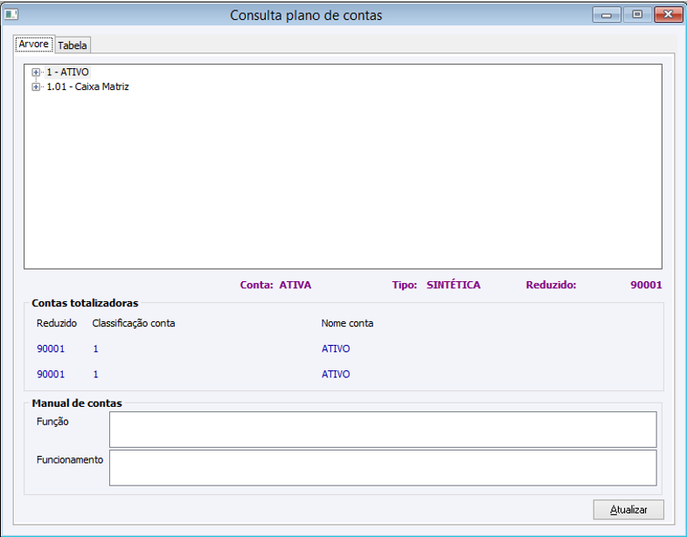Click the window icon in title bar
Image resolution: width=687 pixels, height=537 pixels.
pos(11,15)
